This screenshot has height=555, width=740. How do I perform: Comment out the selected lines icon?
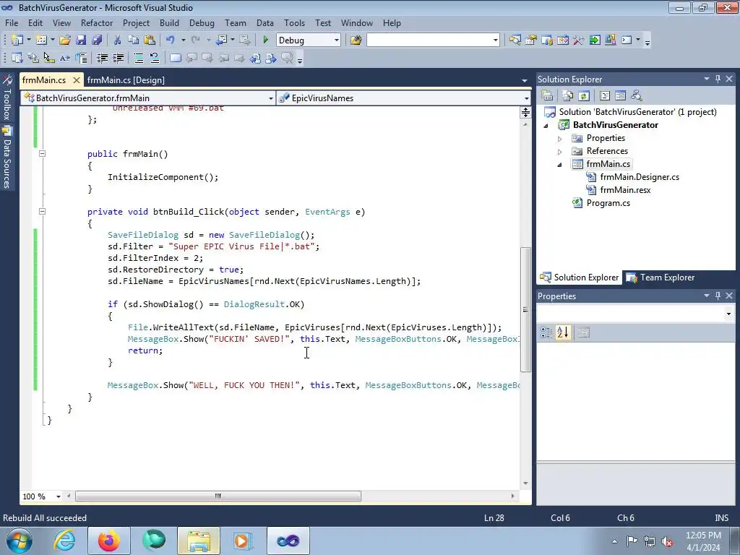click(139, 58)
